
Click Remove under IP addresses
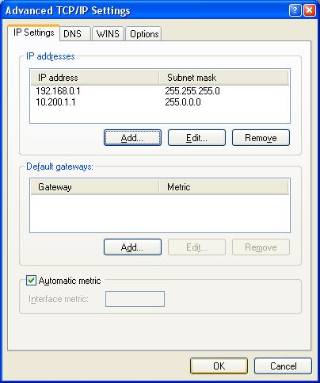261,137
